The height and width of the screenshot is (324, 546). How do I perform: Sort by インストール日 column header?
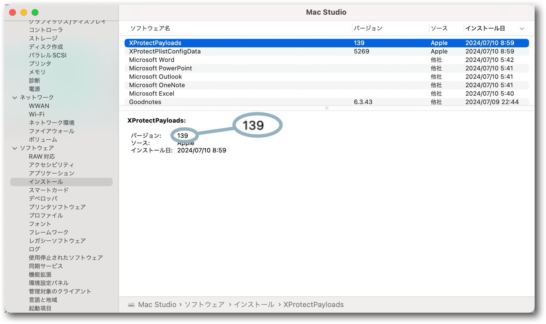tap(485, 28)
